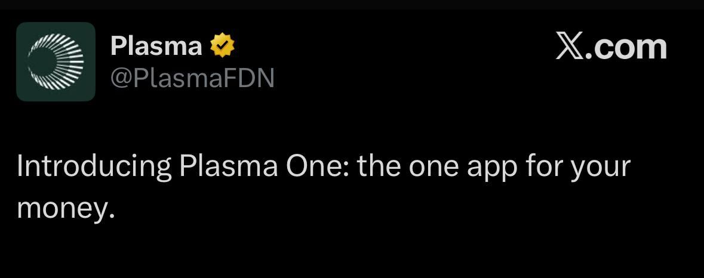
Task: Click the gold verified badge
Action: (x=222, y=46)
